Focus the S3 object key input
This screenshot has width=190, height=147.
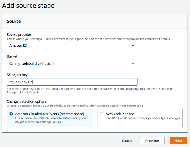click(x=72, y=82)
